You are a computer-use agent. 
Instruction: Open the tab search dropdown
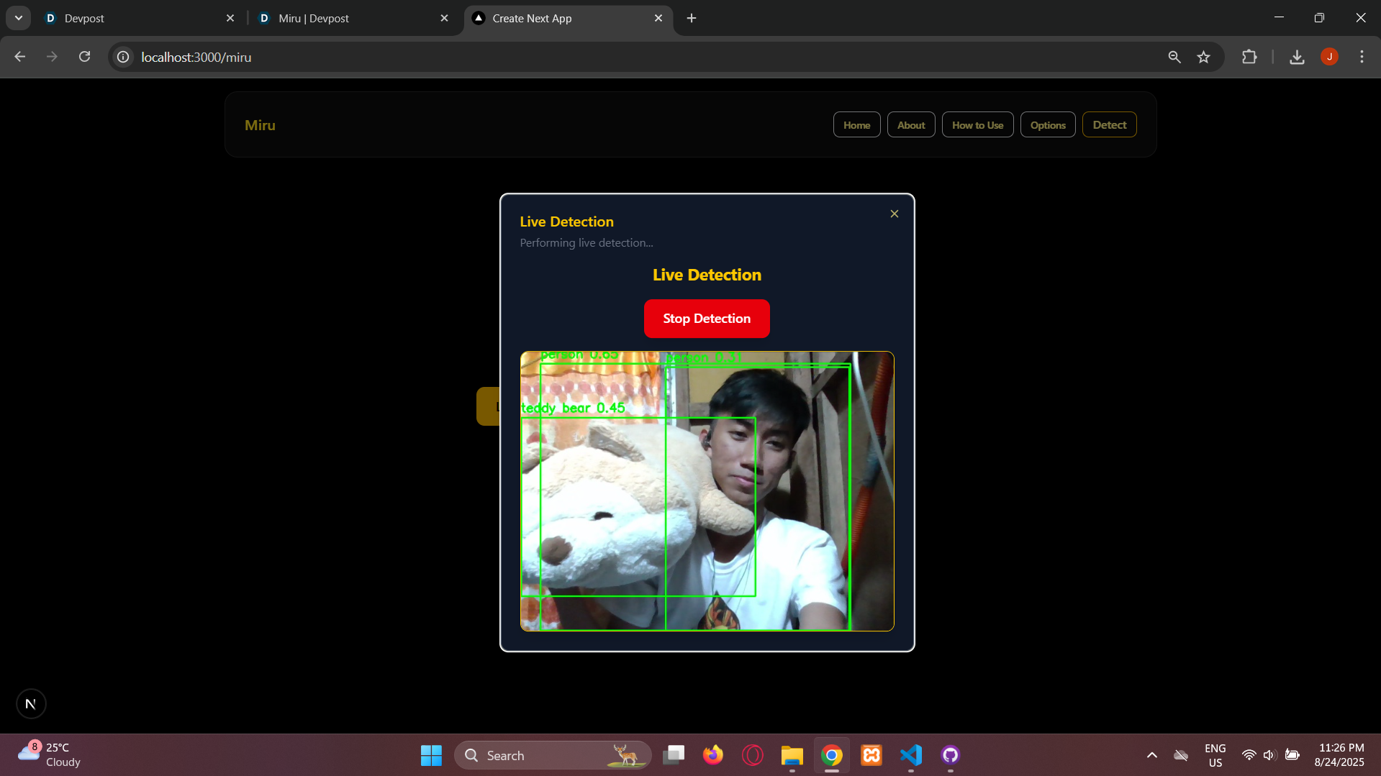coord(19,18)
